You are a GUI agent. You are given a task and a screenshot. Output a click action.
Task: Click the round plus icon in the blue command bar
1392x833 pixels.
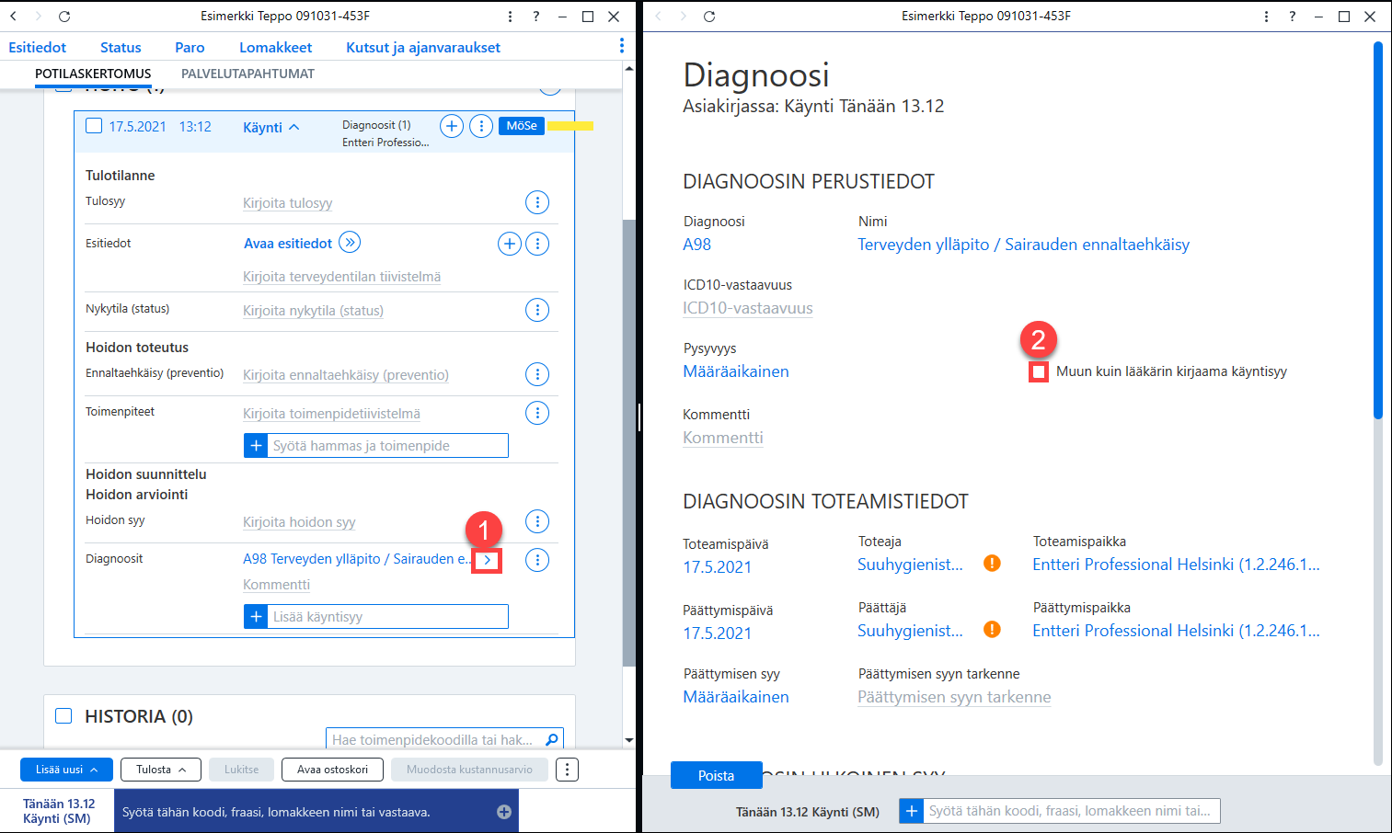[x=504, y=812]
